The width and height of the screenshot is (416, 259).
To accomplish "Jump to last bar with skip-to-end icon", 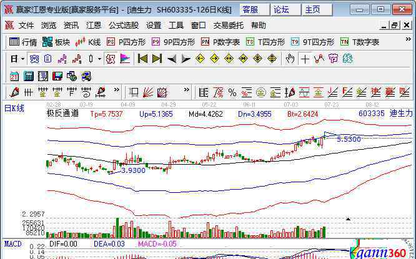I will point(157,59).
